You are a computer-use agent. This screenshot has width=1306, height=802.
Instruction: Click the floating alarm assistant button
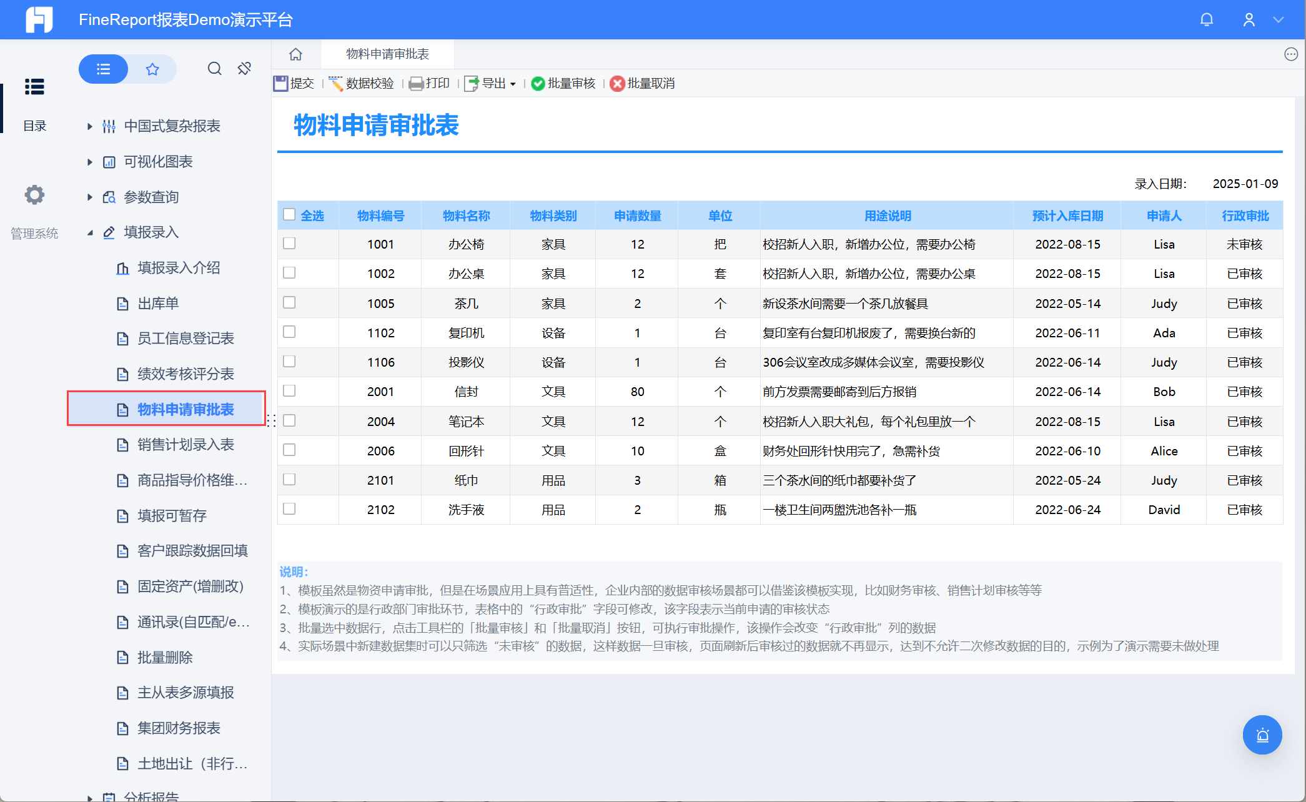[x=1262, y=735]
